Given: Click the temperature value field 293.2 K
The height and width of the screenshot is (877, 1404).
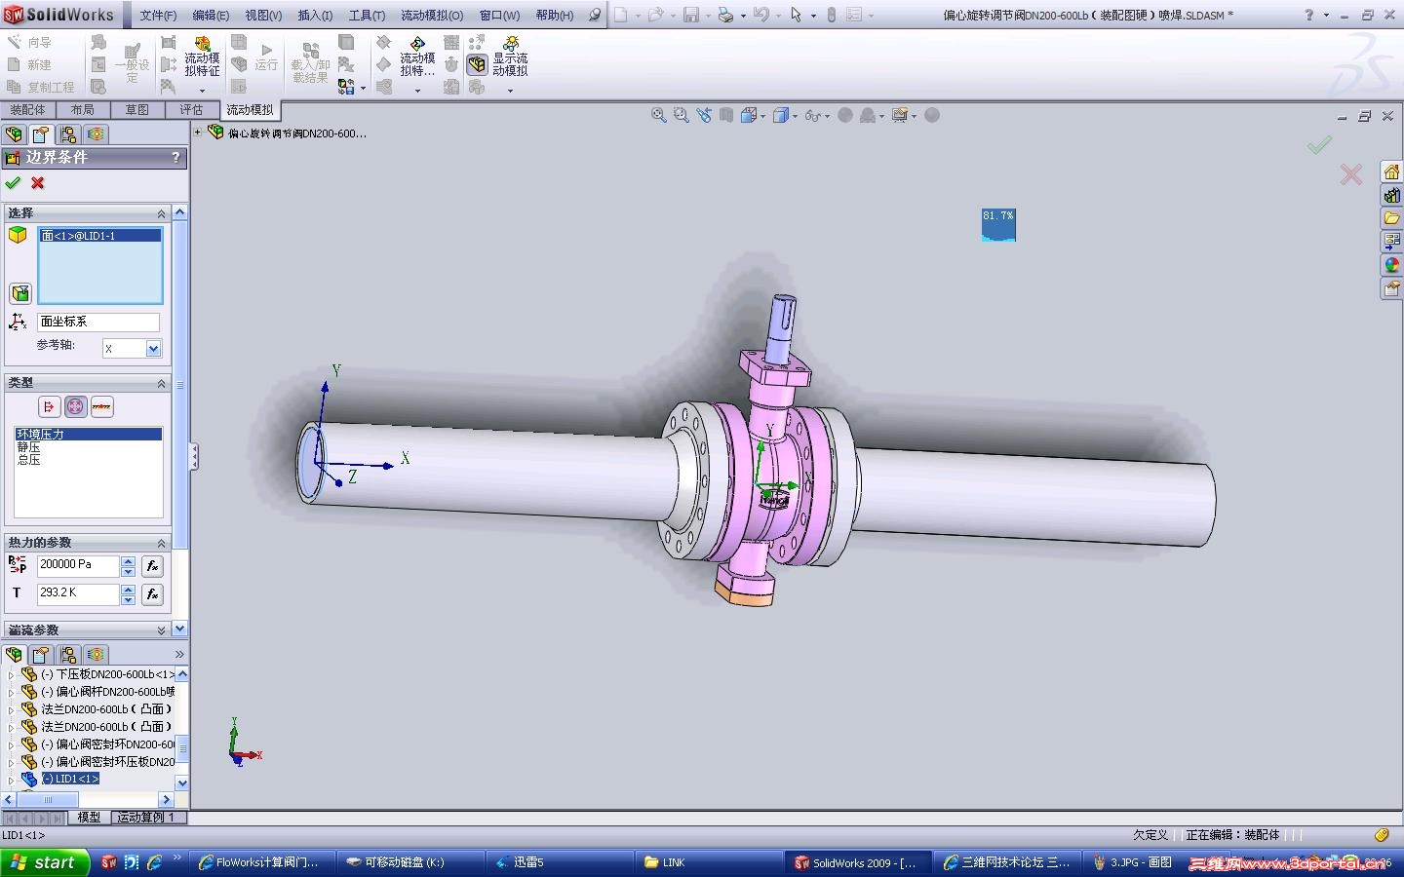Looking at the screenshot, I should pyautogui.click(x=78, y=592).
